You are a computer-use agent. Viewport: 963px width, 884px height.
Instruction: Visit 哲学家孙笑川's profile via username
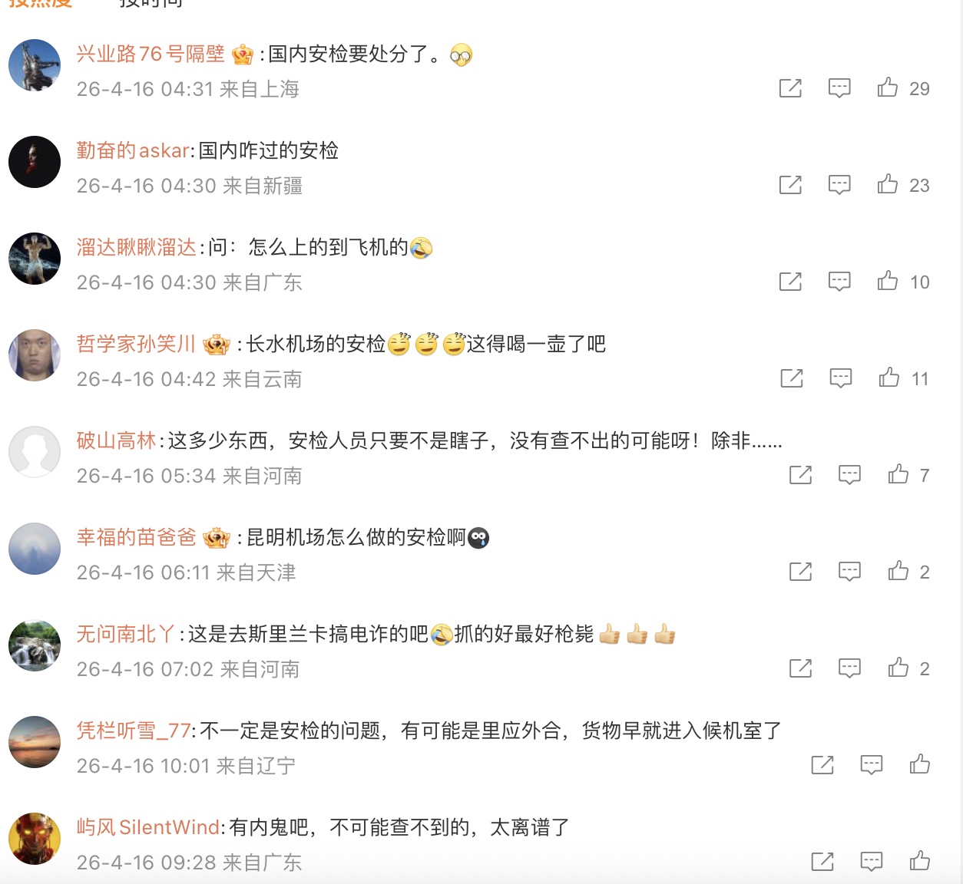(x=136, y=344)
